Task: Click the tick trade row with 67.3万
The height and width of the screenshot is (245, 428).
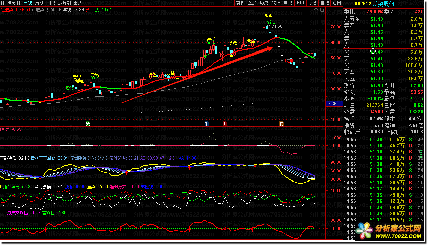Action: point(383,176)
